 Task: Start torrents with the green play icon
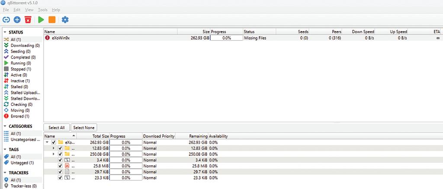(41, 20)
